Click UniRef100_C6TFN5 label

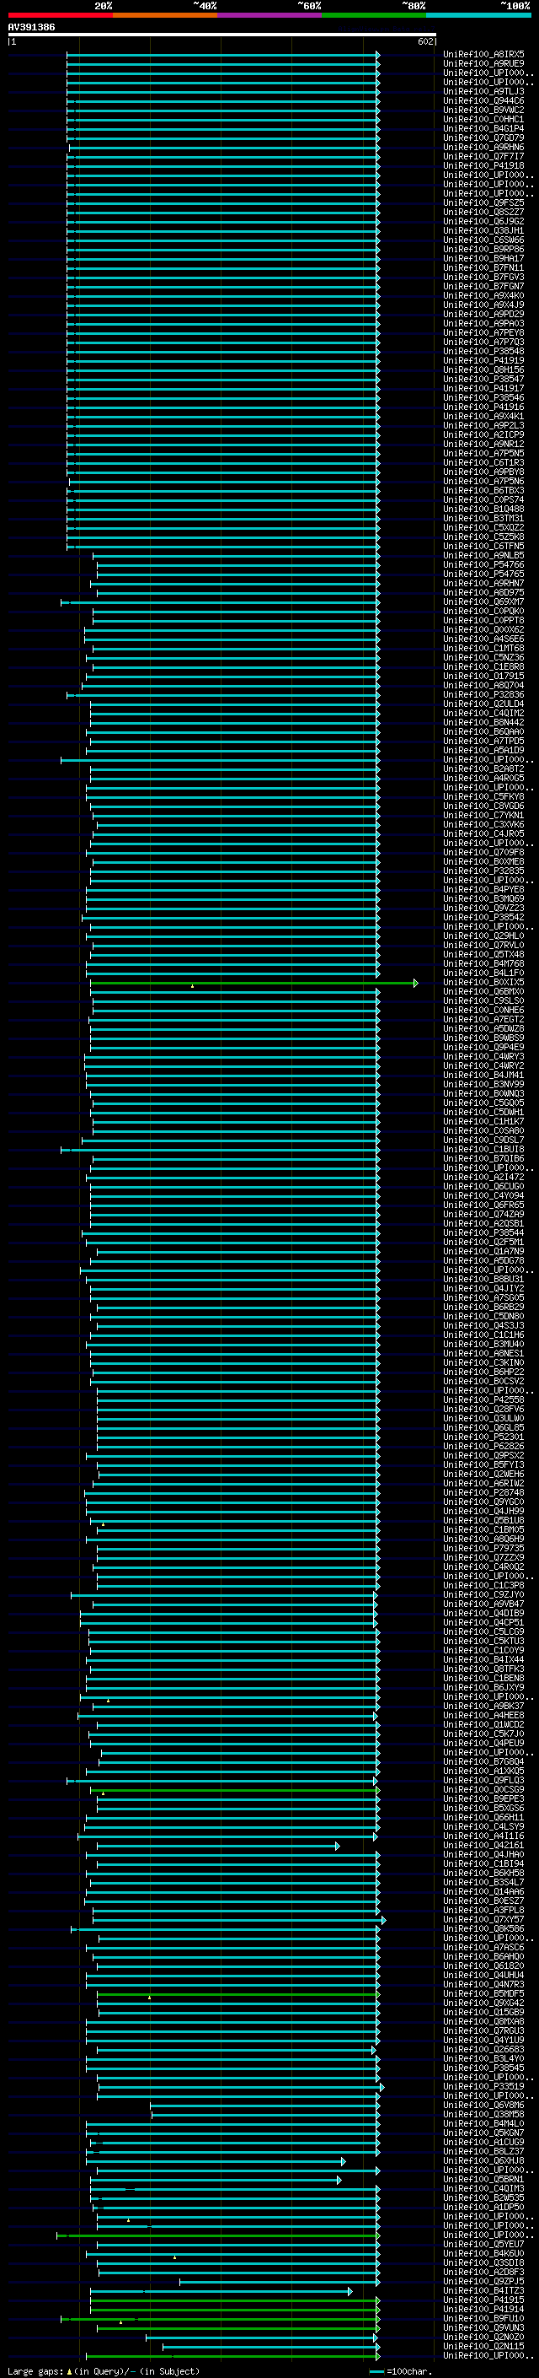tap(483, 546)
